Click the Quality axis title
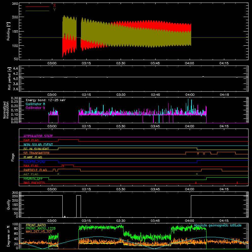 tap(9, 204)
